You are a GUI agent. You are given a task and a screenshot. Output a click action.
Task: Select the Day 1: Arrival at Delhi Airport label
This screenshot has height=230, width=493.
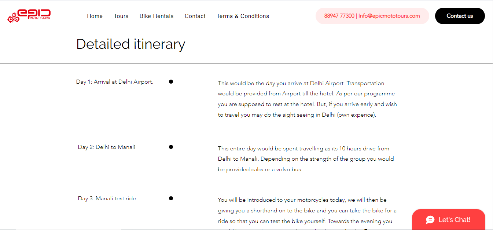115,82
